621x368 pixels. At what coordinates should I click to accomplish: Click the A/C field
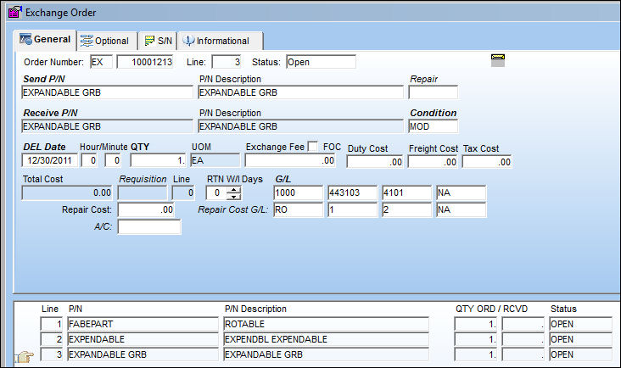point(149,227)
